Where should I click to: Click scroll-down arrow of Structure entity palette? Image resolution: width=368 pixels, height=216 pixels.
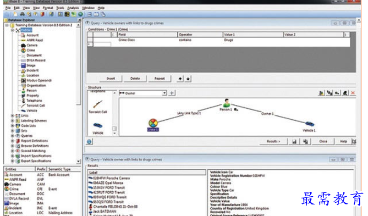114,133
